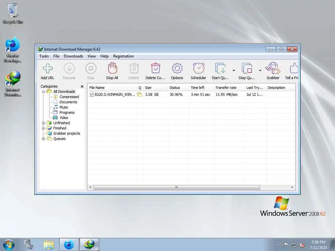The height and width of the screenshot is (251, 335).
Task: Select the Unfinished category label
Action: pyautogui.click(x=62, y=123)
